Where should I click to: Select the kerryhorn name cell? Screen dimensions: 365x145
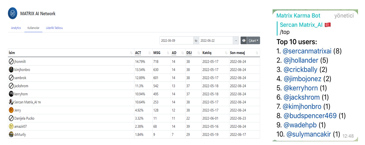click(71, 94)
